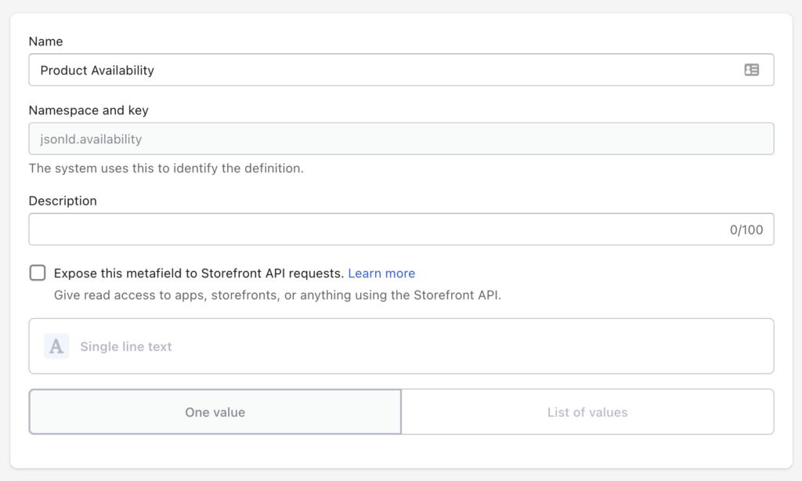Screen dimensions: 802x481
Task: Open the Learn more link
Action: [381, 273]
